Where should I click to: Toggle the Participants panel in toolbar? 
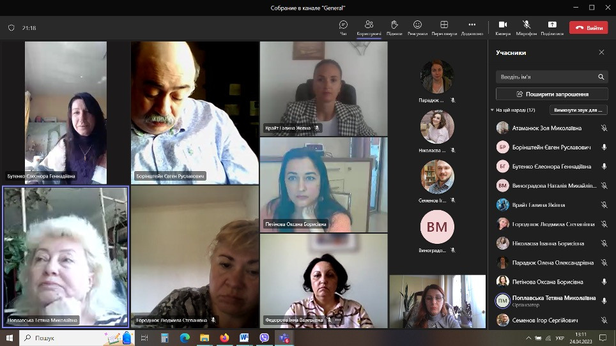coord(369,28)
